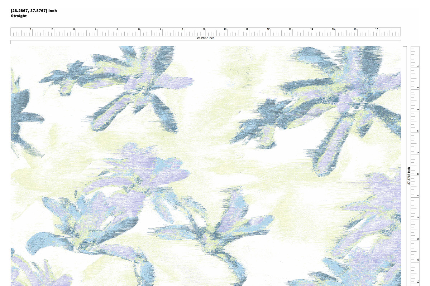The height and width of the screenshot is (286, 430).
Task: Click number 17 on the horizontal ruler
Action: coord(376,29)
